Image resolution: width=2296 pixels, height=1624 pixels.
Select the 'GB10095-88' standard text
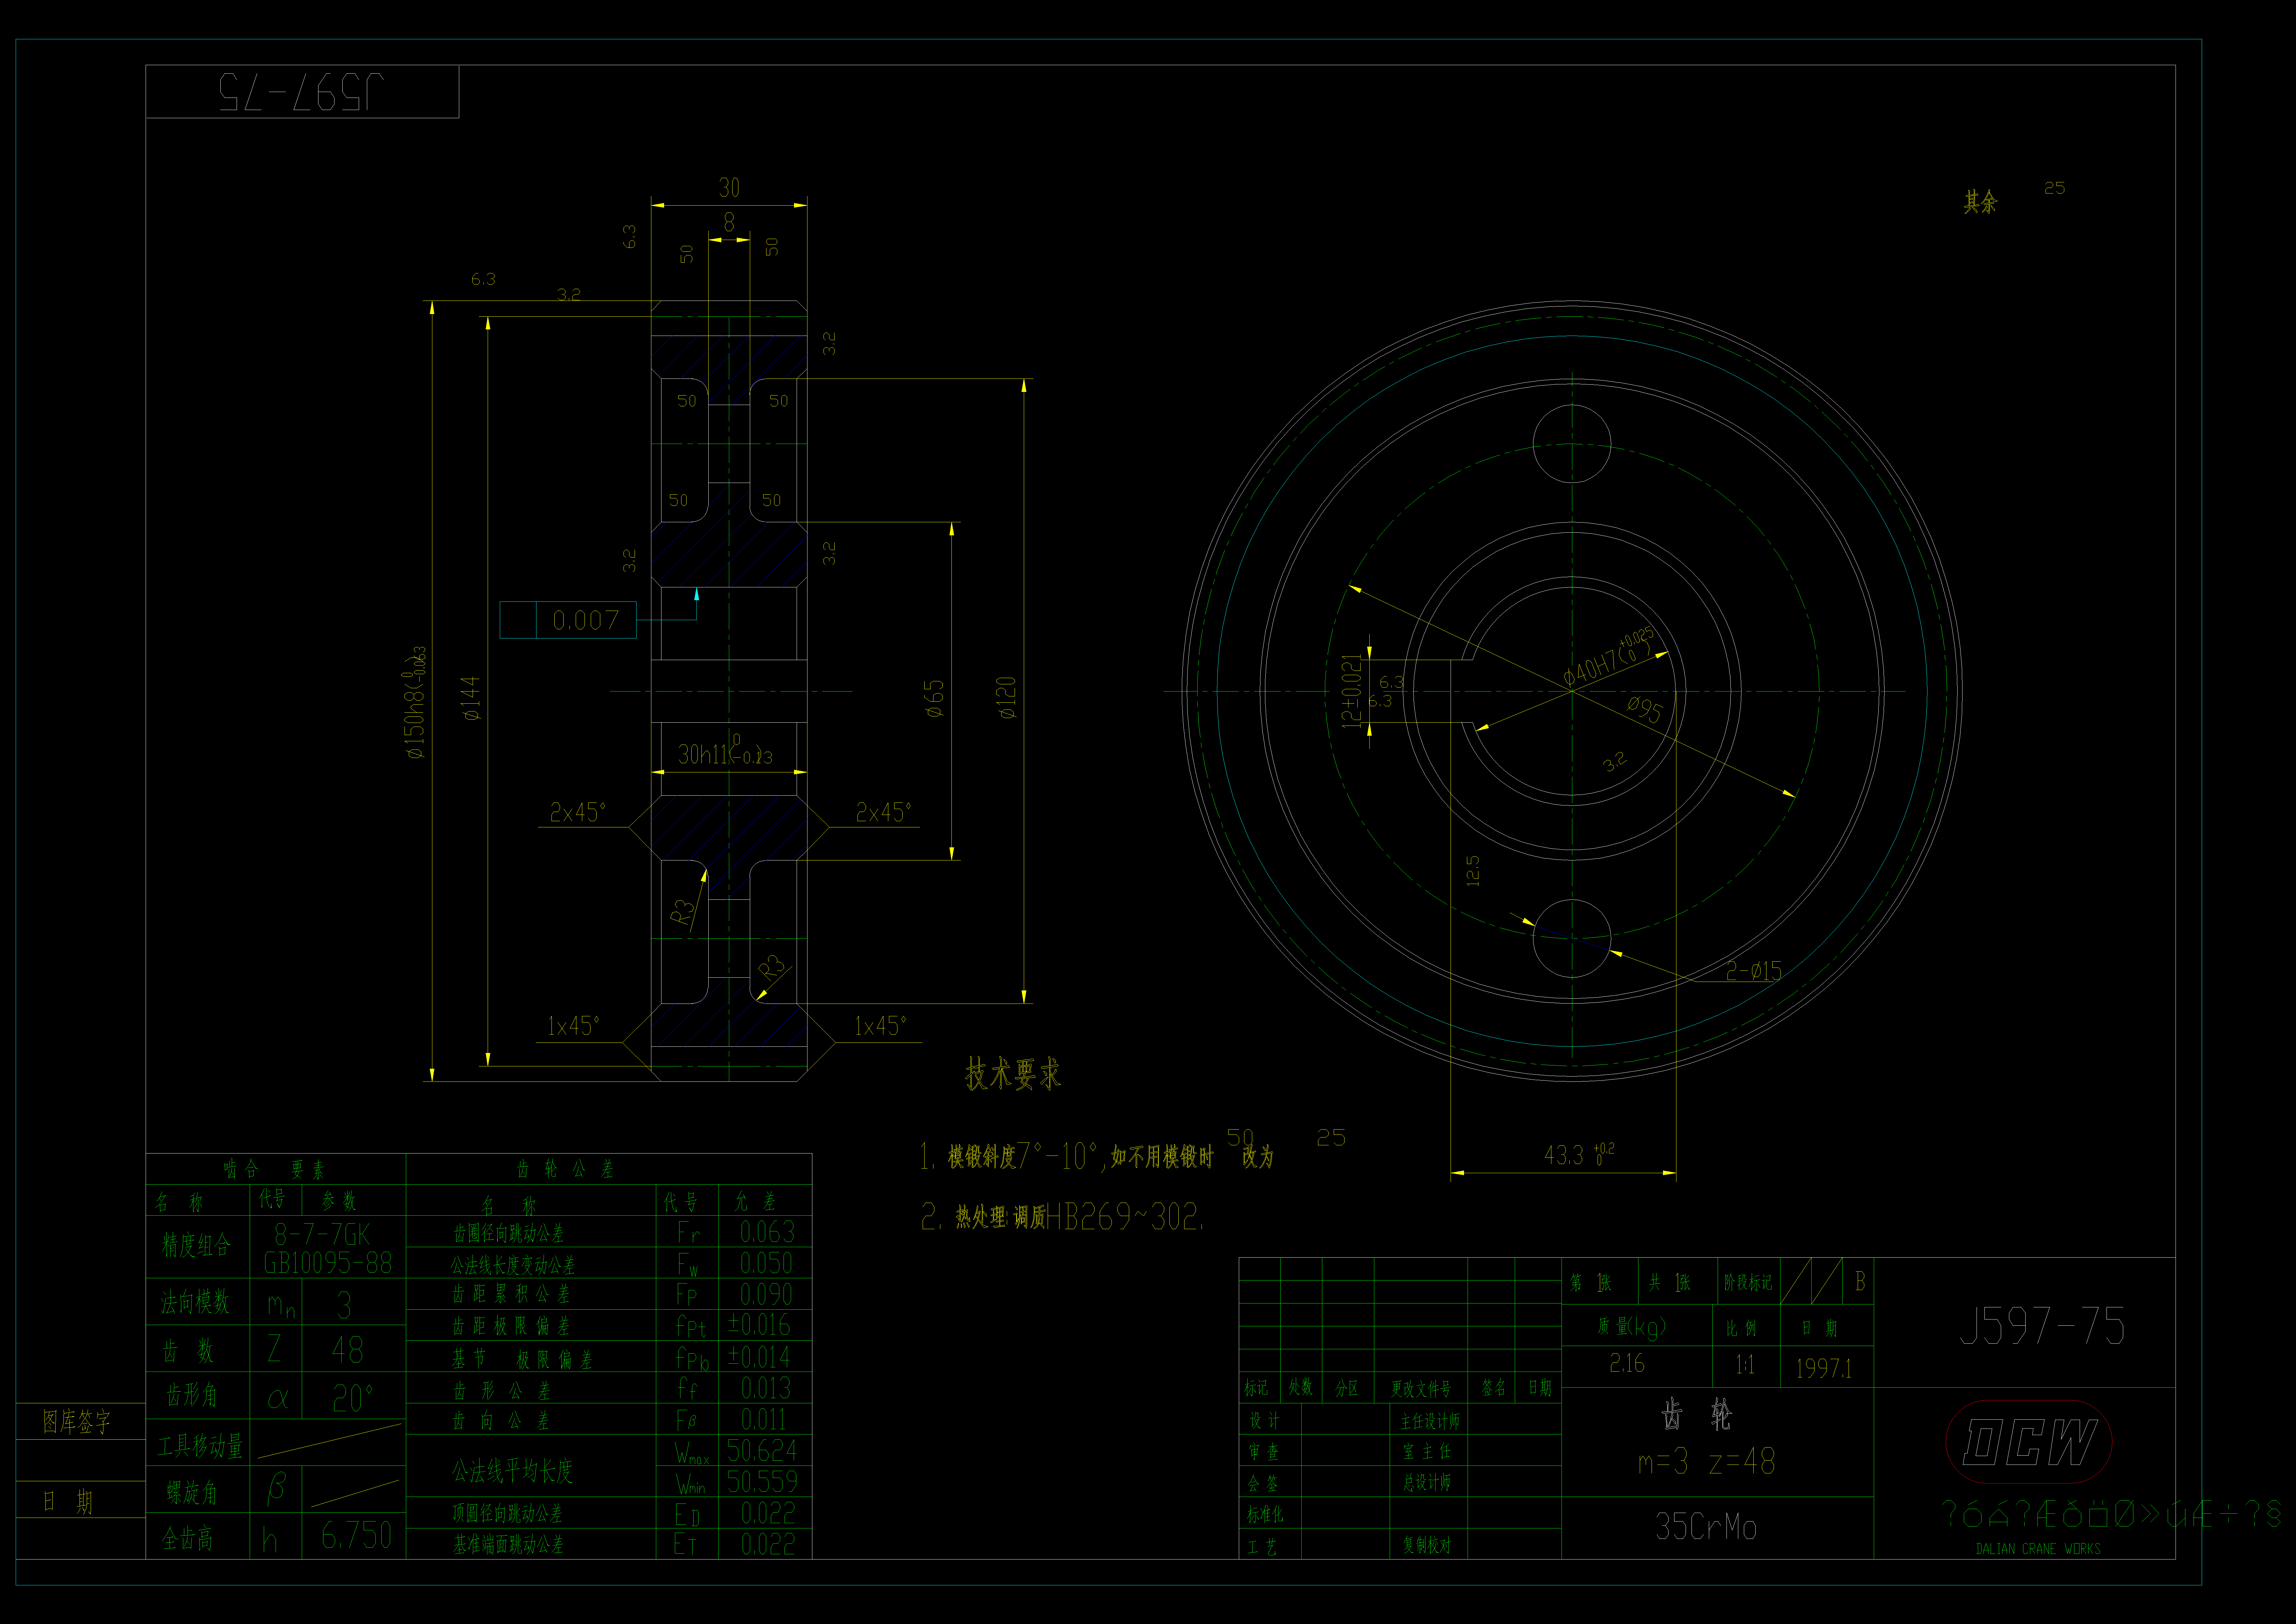(x=328, y=1263)
